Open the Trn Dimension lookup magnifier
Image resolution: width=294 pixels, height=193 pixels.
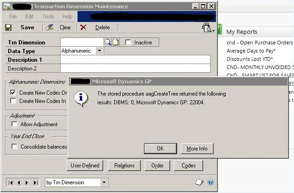108,42
